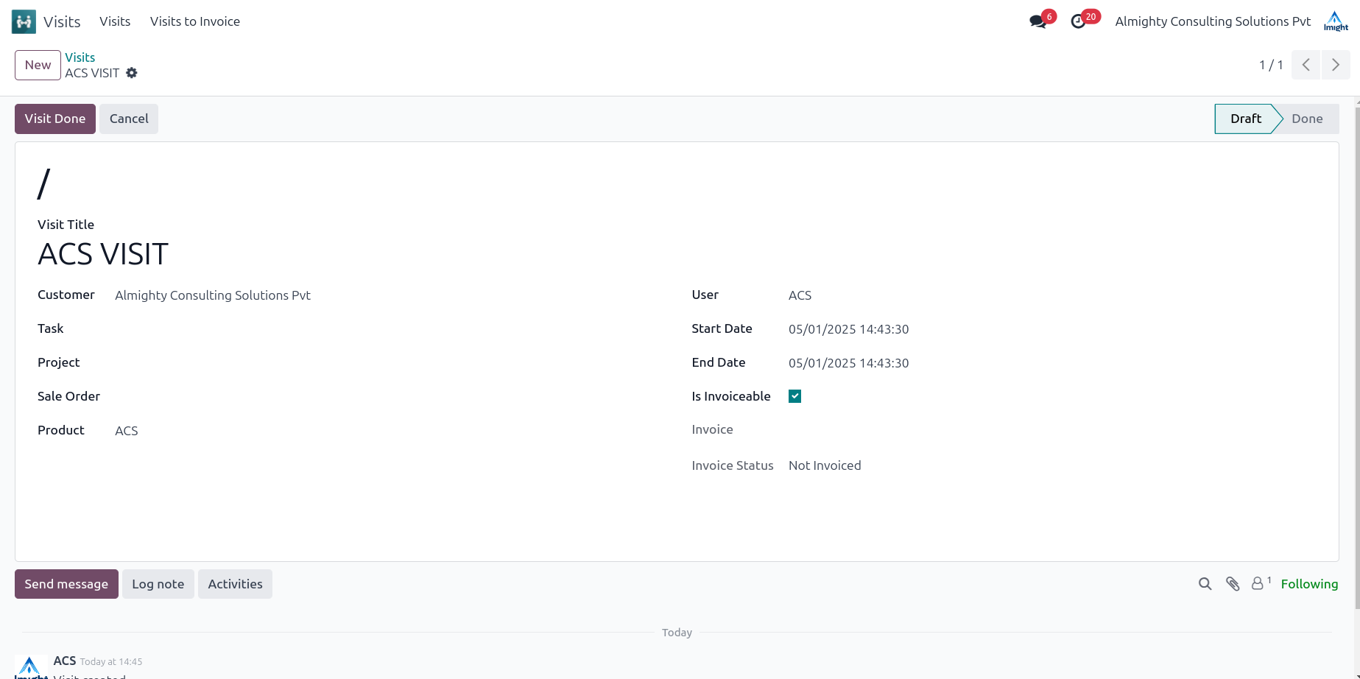
Task: Click the Visit Done button
Action: [x=55, y=119]
